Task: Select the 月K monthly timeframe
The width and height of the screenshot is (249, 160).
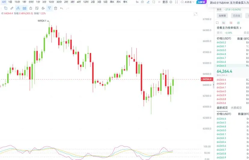Action: coord(119,2)
